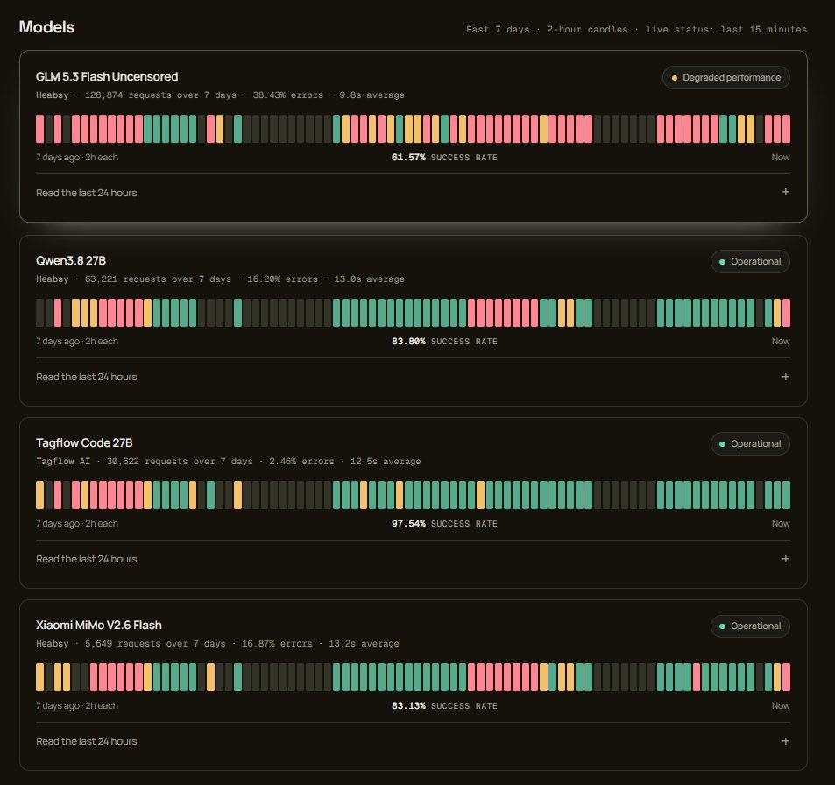Click last red candle in Qwen3.8 timeline
The height and width of the screenshot is (785, 835).
point(786,313)
